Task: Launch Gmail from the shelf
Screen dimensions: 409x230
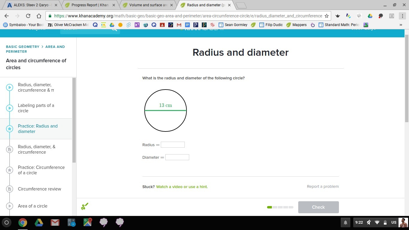Action: [x=55, y=222]
